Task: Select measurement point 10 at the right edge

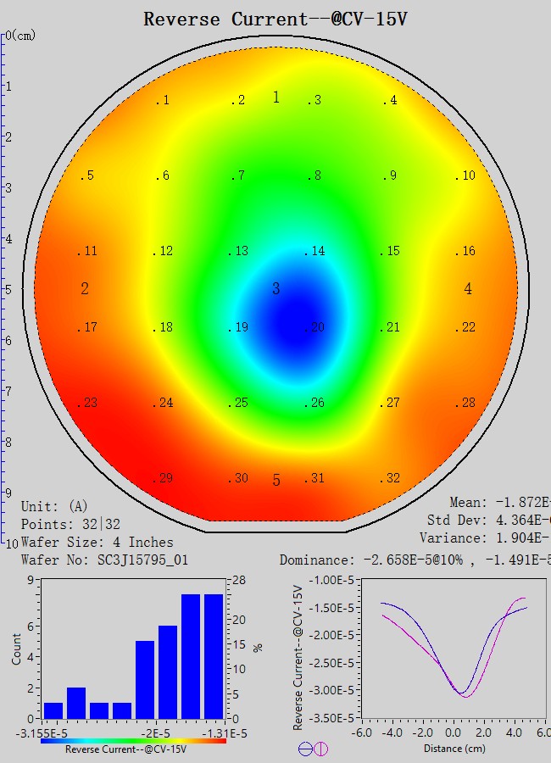Action: coord(465,175)
